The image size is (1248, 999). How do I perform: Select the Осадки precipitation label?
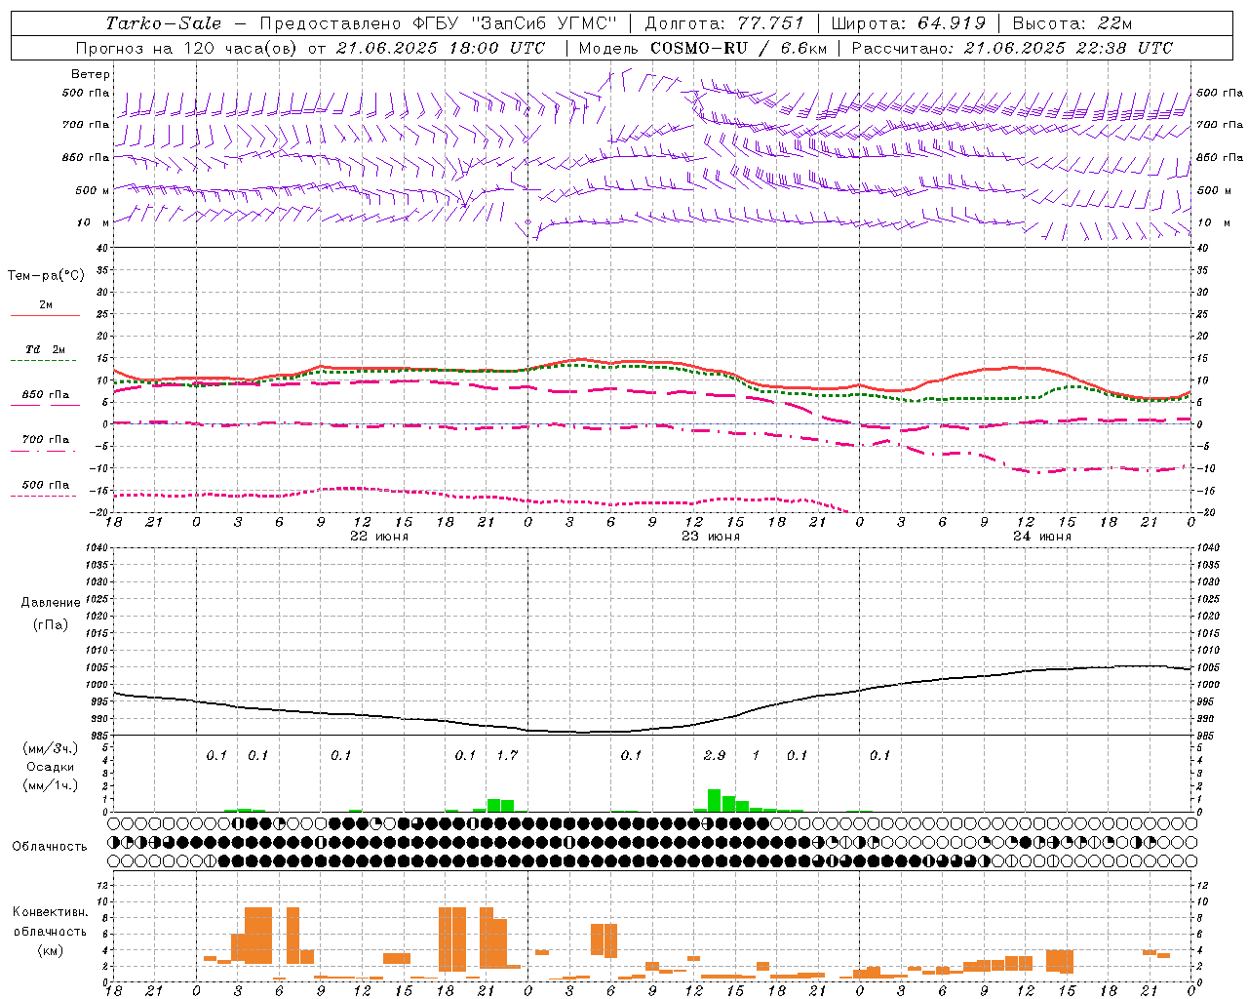point(51,768)
